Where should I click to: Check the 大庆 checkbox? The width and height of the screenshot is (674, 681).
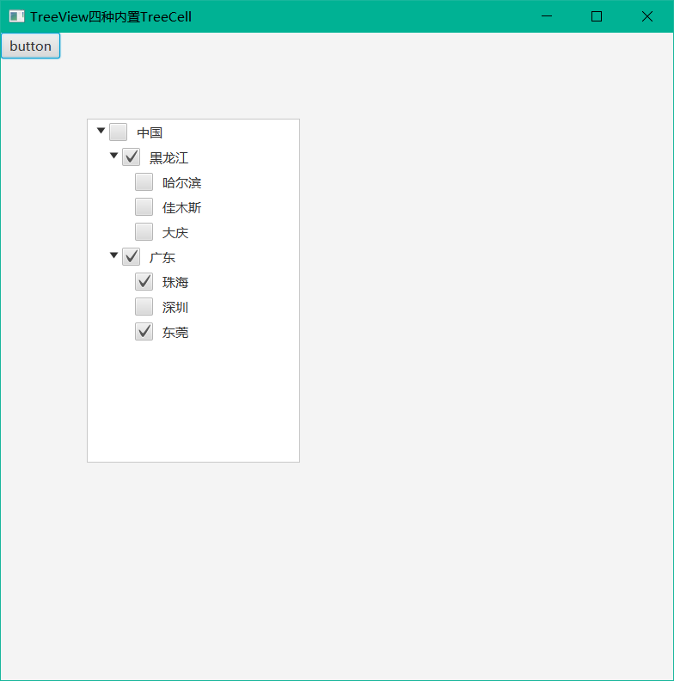point(144,232)
